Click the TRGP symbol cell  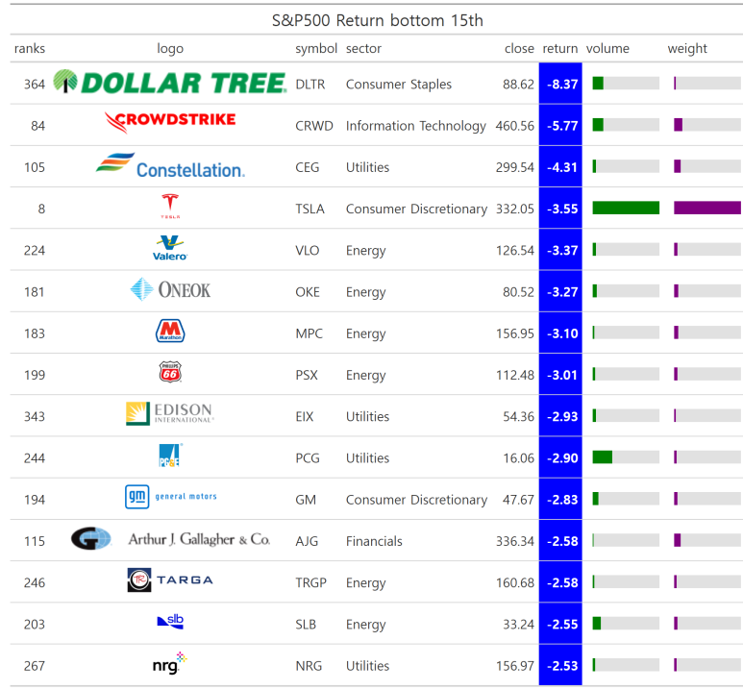pos(310,583)
